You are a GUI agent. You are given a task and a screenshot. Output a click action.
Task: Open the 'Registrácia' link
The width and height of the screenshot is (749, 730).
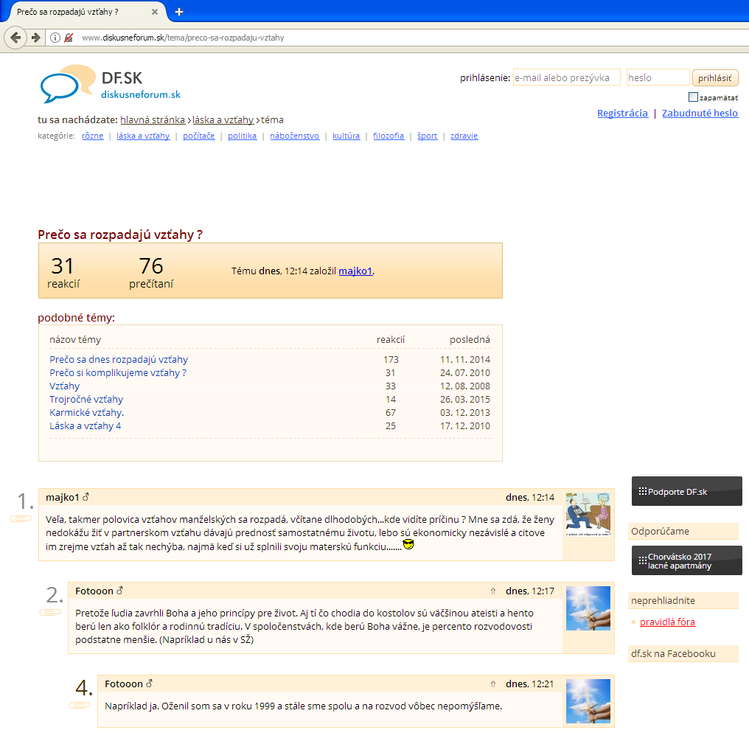point(622,113)
